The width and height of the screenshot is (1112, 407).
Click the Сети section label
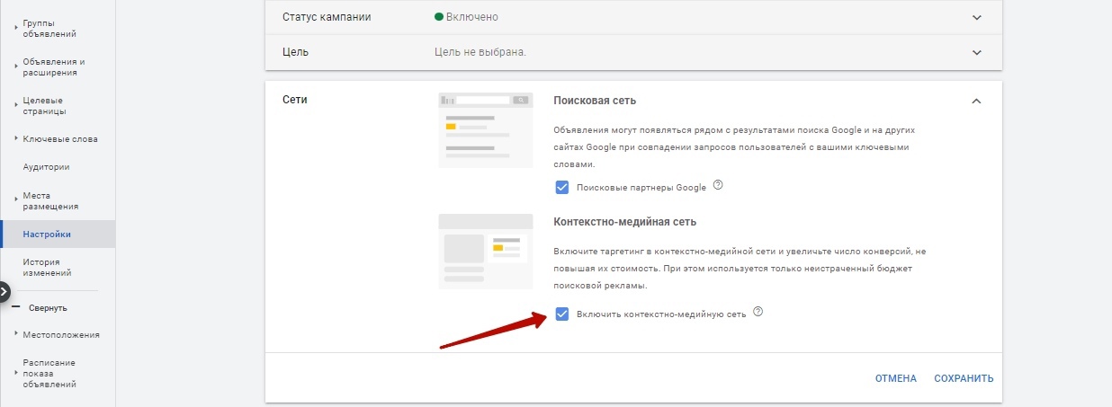[x=295, y=101]
